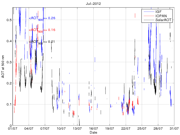The height and width of the screenshot is (135, 180).
Task: Click the y-axis label AOT at 500 nm
Action: [x=3, y=66]
